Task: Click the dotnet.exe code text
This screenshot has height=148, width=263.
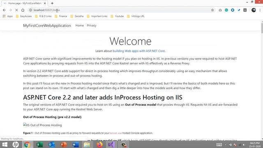Action: [116, 133]
